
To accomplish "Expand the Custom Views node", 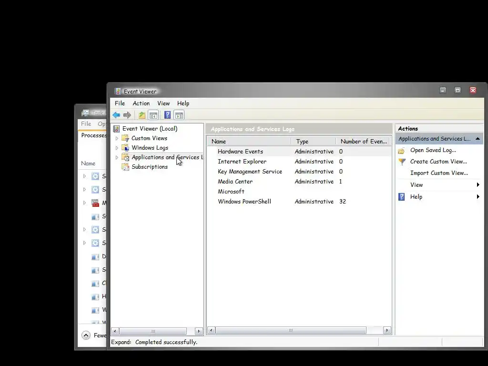I will click(x=117, y=138).
